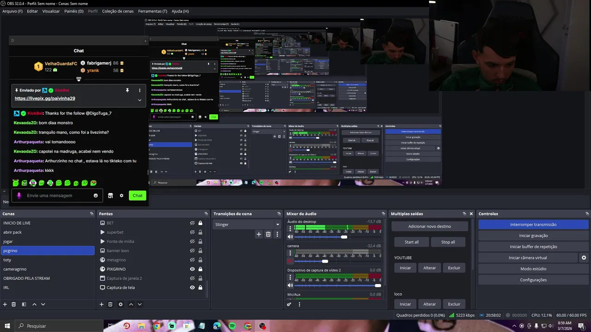Add a new source in Fontes panel
This screenshot has height=332, width=591.
coord(102,304)
